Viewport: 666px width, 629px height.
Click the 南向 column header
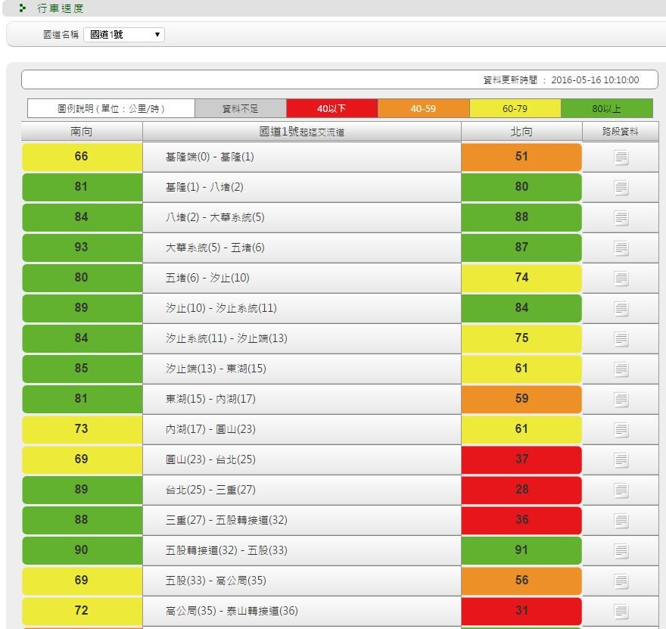(82, 132)
